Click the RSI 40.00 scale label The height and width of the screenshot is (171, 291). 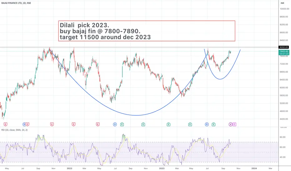coord(283,157)
